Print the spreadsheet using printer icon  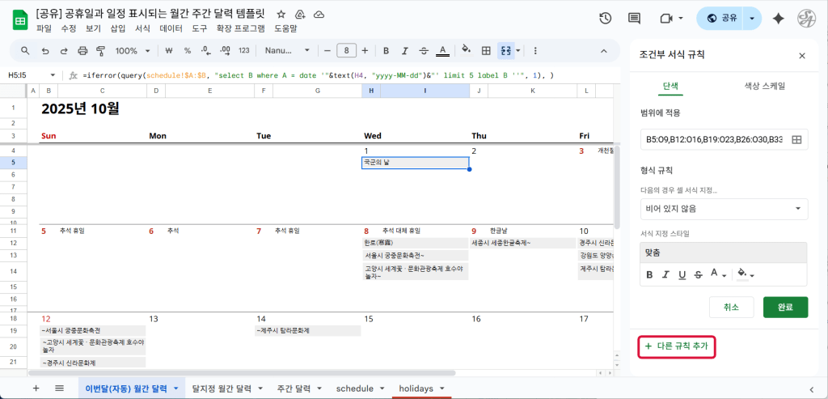tap(81, 50)
